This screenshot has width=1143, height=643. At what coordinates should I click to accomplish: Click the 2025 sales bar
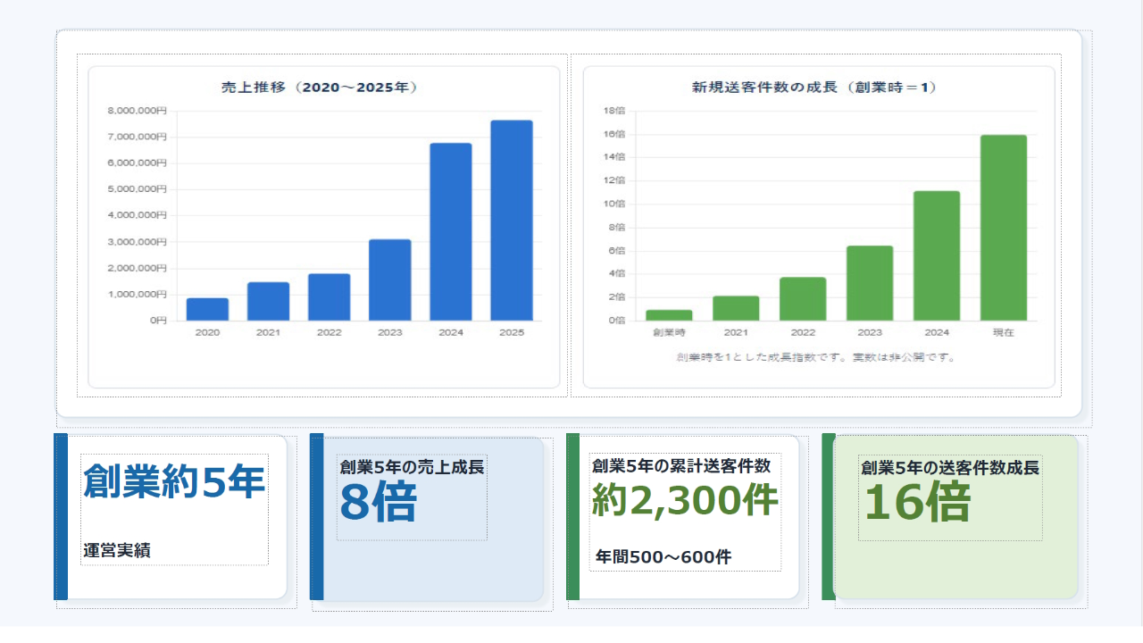(512, 221)
